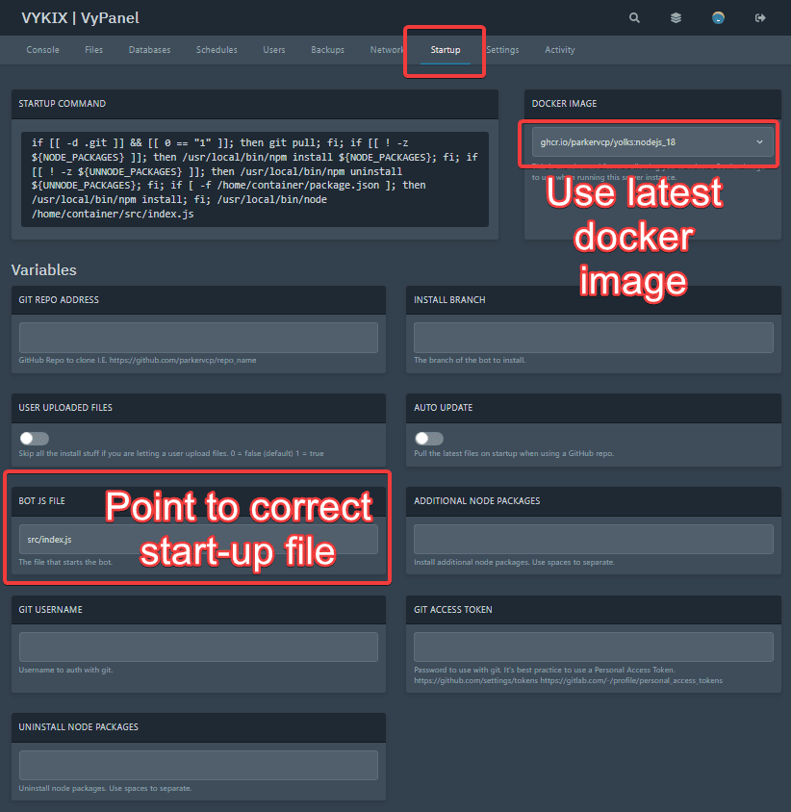Click the sign-out arrow icon
The width and height of the screenshot is (791, 812).
coord(760,18)
